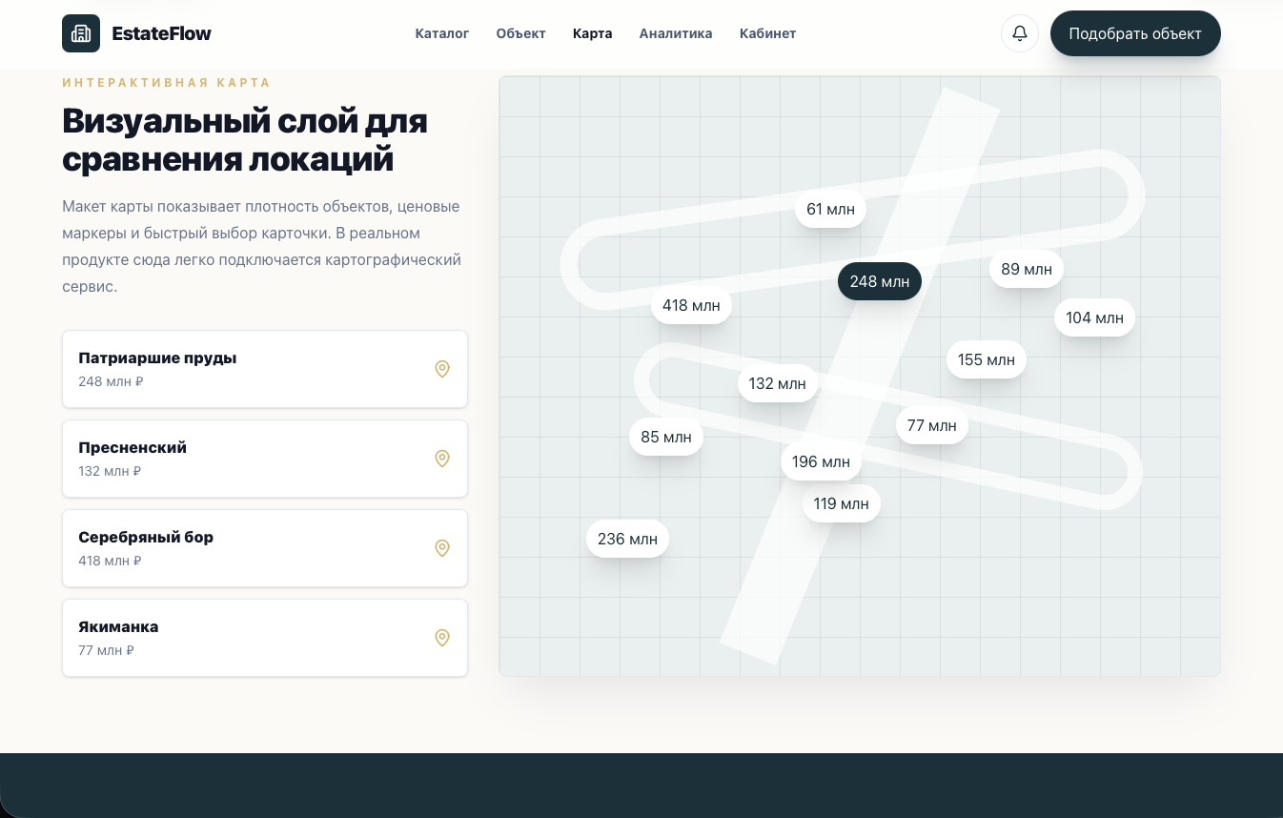Choose the Серебряный бор location card
This screenshot has width=1283, height=818.
click(x=265, y=548)
